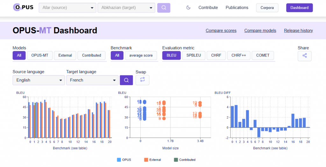Toggle dark mode moon icon

(188, 8)
